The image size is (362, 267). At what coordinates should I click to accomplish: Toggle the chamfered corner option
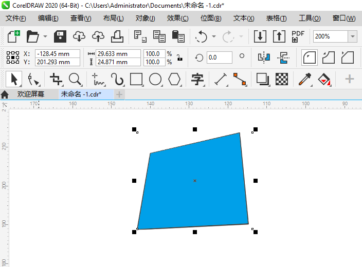pyautogui.click(x=348, y=58)
